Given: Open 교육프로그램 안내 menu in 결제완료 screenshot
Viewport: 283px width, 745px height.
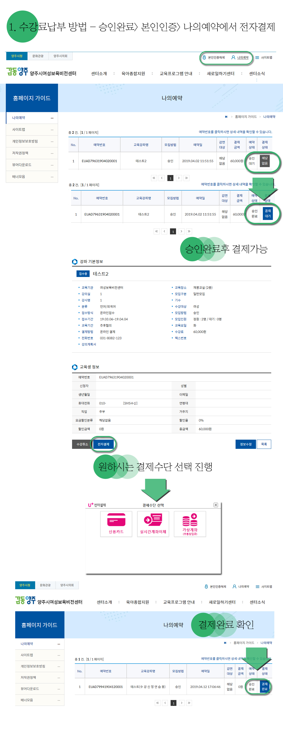Looking at the screenshot, I should pyautogui.click(x=179, y=602).
